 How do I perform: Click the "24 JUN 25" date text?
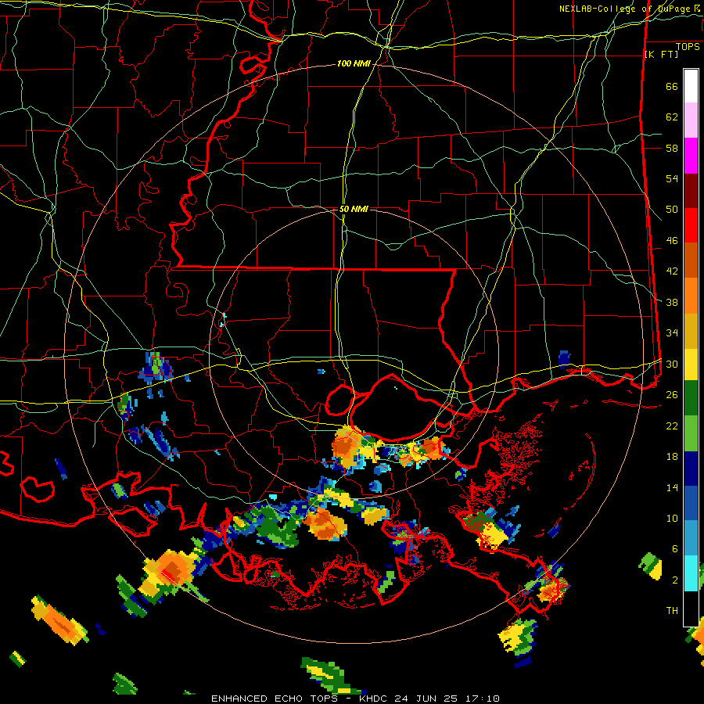tap(426, 699)
